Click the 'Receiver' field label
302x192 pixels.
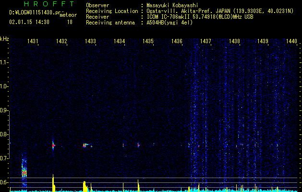tap(97, 17)
